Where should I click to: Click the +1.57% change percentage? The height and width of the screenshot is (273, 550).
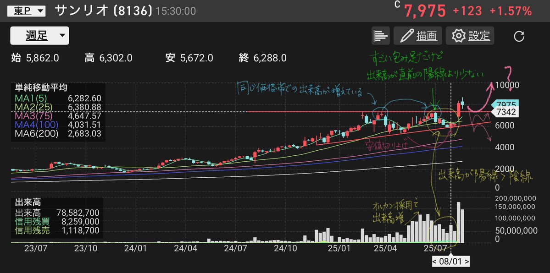point(511,11)
